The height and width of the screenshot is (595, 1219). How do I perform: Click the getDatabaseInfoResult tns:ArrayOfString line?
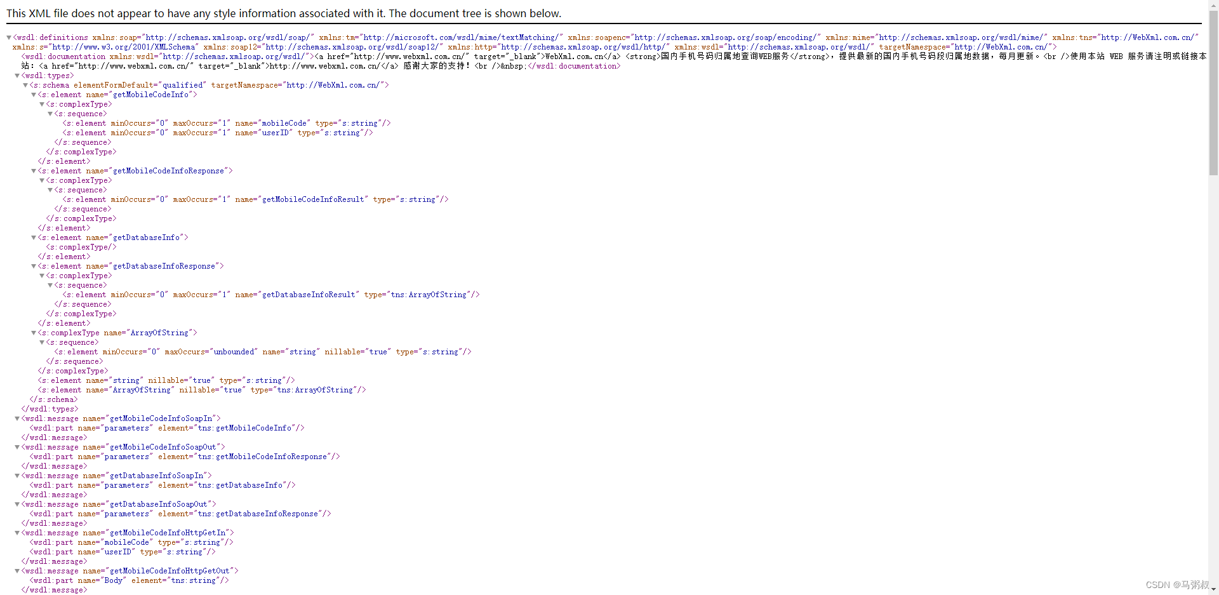coord(271,295)
